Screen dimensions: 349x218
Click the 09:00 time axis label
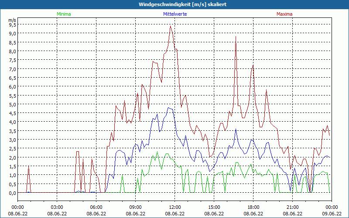(x=136, y=208)
